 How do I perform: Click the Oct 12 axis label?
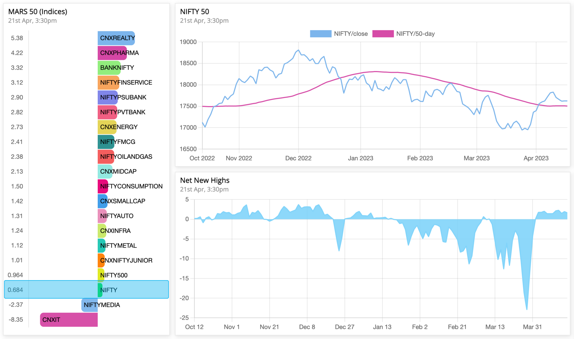[x=194, y=327]
